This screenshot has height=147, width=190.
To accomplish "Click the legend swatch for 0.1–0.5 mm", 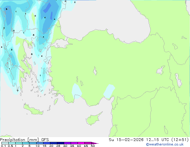I will [5, 143].
